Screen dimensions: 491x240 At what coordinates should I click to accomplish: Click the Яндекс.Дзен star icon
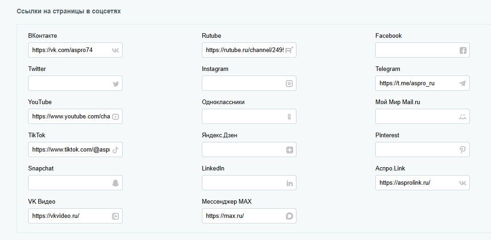289,150
